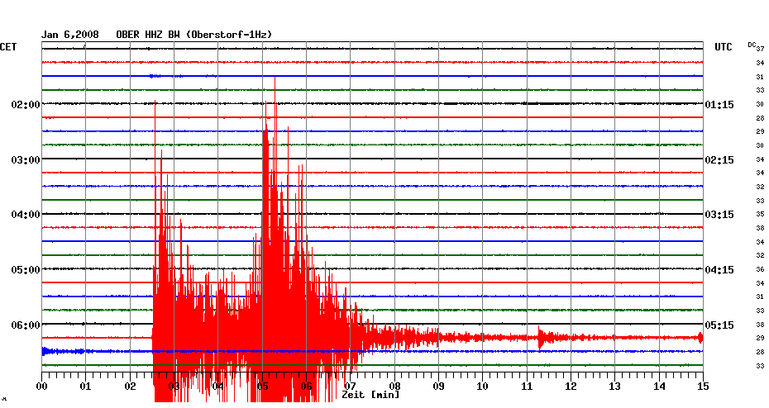This screenshot has width=769, height=408.
Task: Select the CET time label "04:00"
Action: point(26,215)
